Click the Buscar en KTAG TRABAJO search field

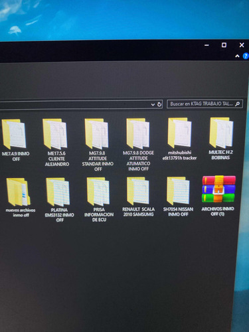tap(205, 104)
